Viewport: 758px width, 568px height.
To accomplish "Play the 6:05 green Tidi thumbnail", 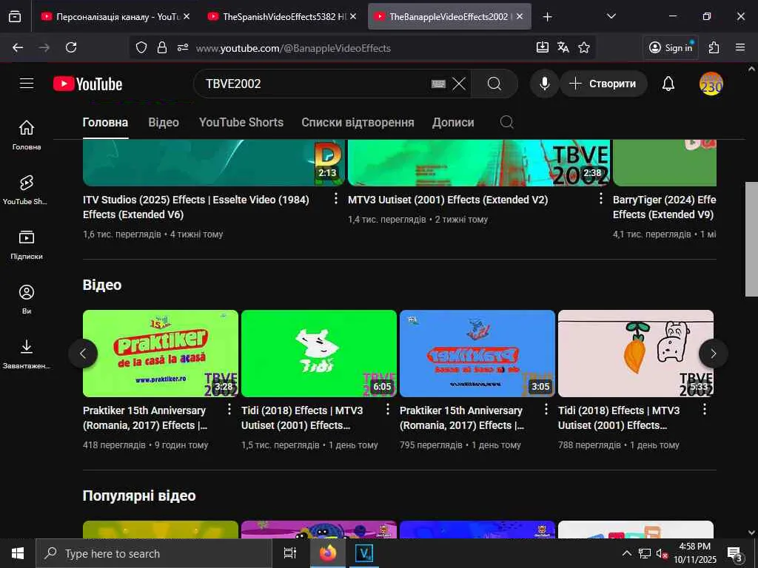I will pyautogui.click(x=319, y=354).
